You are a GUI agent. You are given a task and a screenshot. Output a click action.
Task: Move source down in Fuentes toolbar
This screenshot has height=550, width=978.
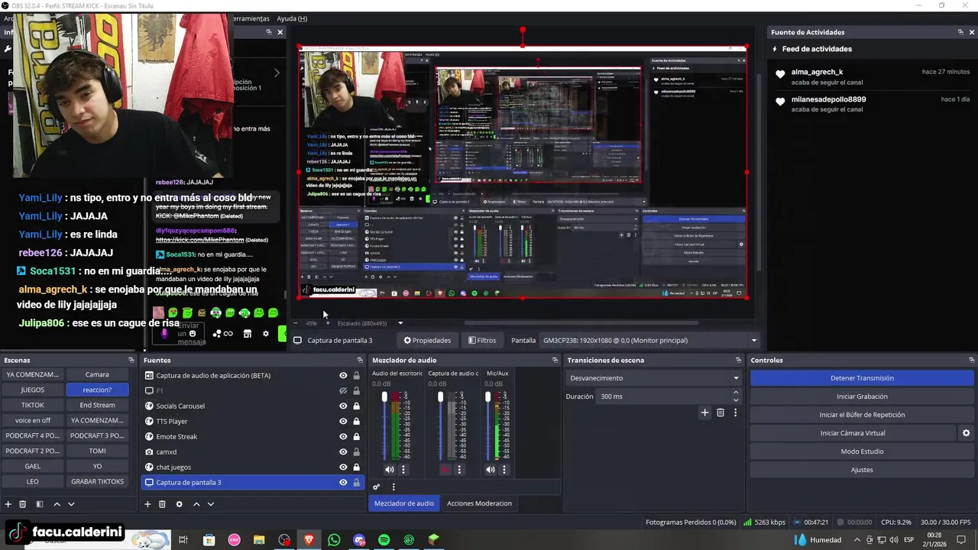coord(211,504)
